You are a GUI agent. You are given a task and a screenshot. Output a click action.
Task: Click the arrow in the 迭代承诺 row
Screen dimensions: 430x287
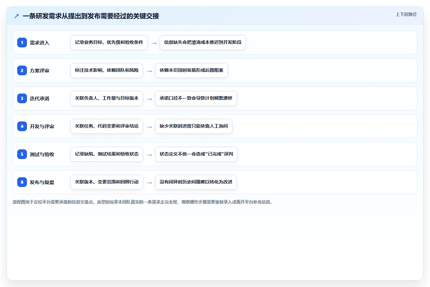tap(149, 99)
